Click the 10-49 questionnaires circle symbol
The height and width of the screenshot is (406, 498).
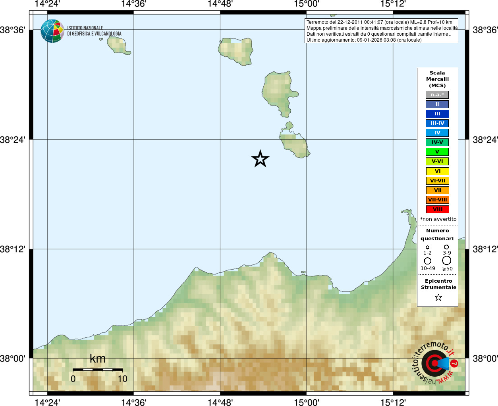point(427,260)
